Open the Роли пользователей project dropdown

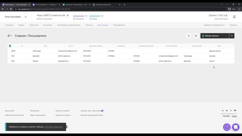[x=16, y=17]
